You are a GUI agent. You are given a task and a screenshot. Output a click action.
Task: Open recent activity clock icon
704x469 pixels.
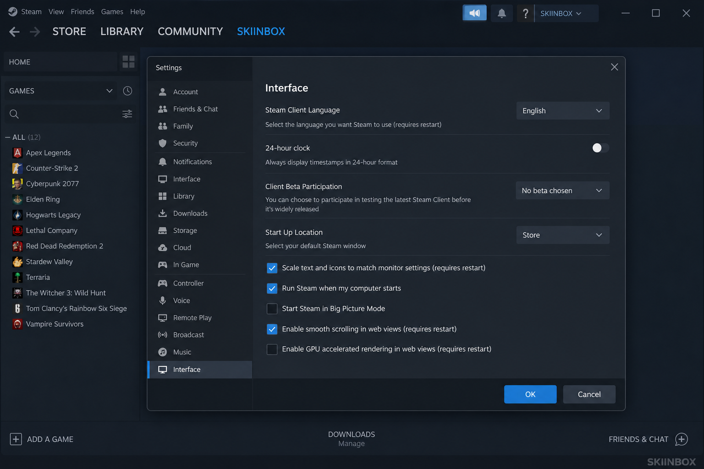pyautogui.click(x=127, y=91)
